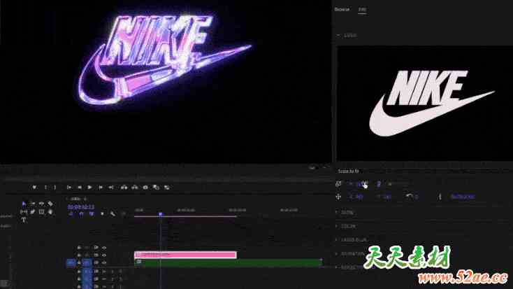
Task: Go to In point
Action: tap(68, 188)
